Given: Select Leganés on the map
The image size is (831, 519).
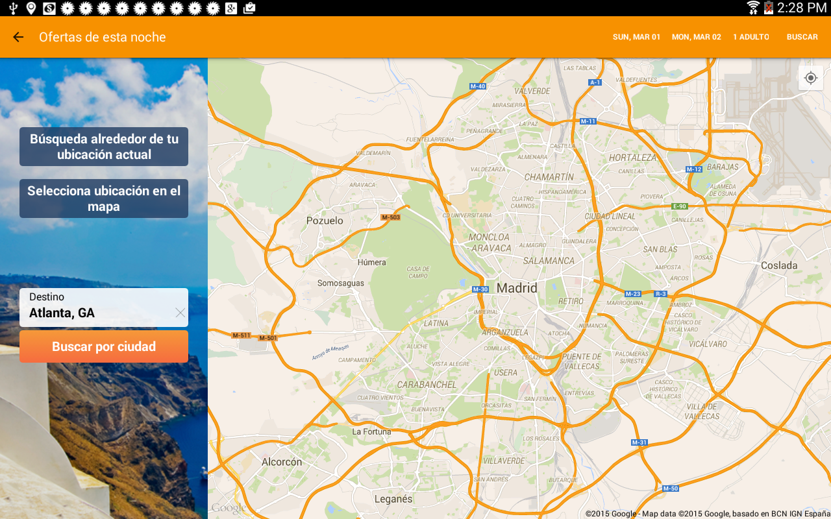Looking at the screenshot, I should click(393, 499).
